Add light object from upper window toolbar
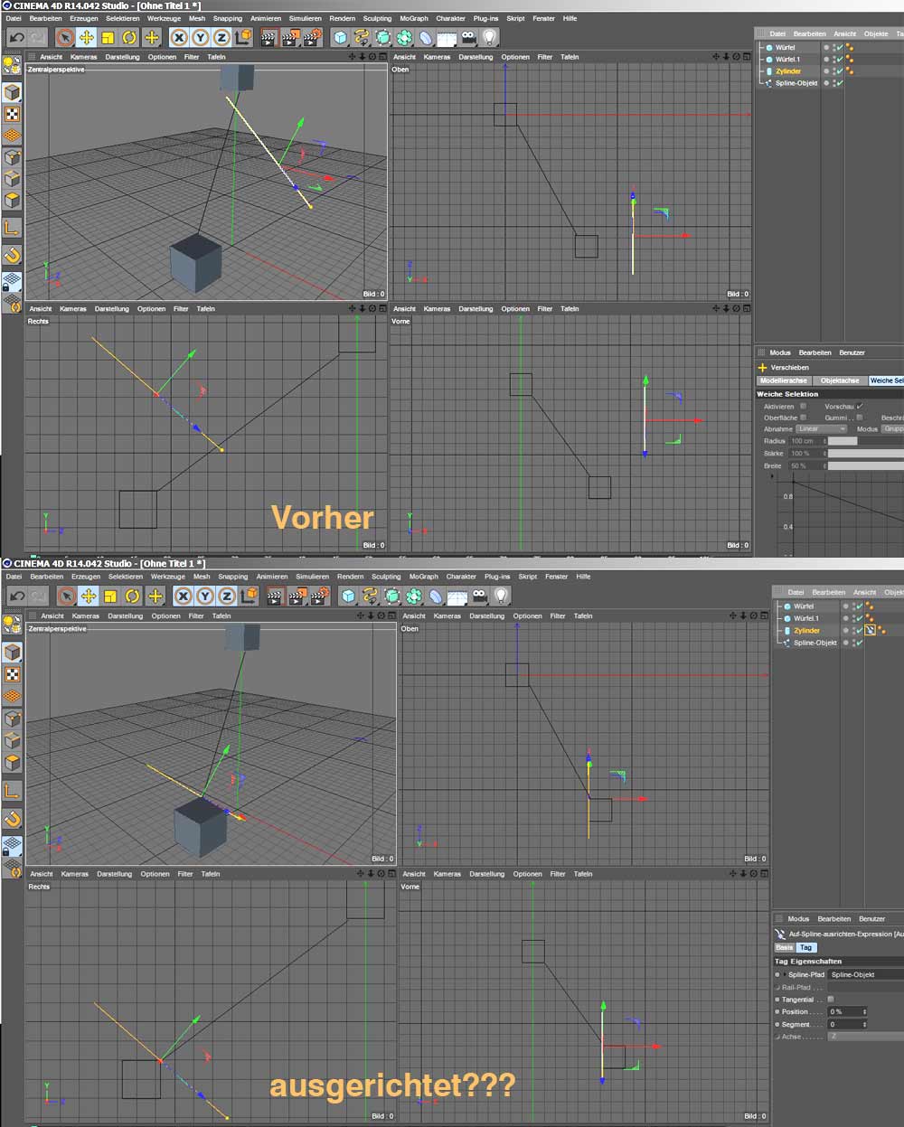904x1127 pixels. coord(489,37)
